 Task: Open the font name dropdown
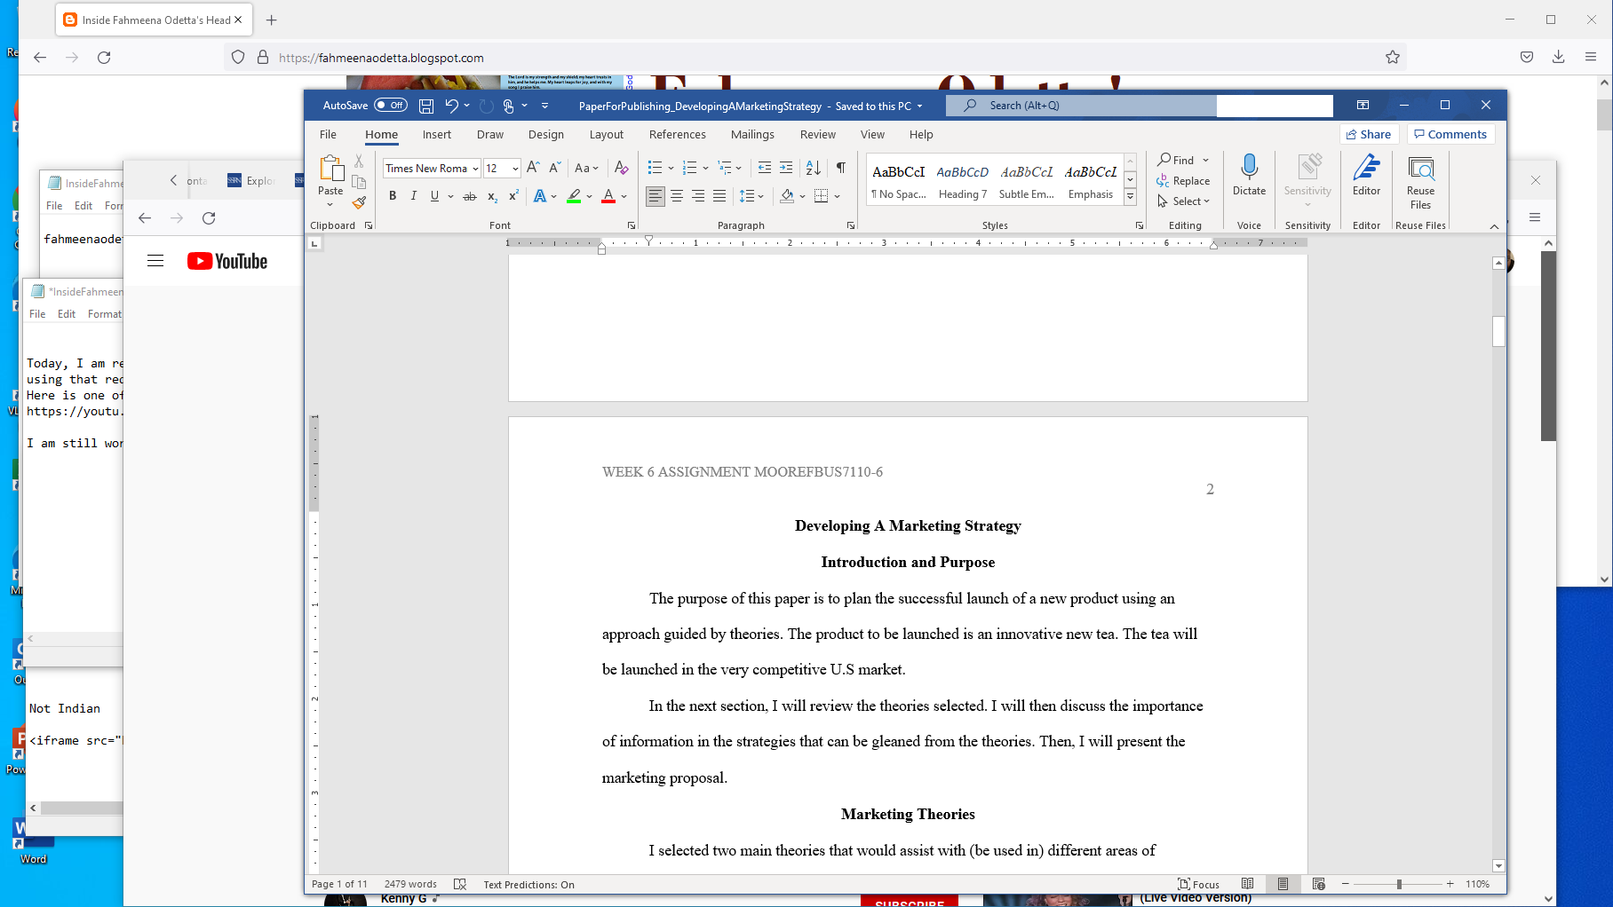pyautogui.click(x=475, y=169)
